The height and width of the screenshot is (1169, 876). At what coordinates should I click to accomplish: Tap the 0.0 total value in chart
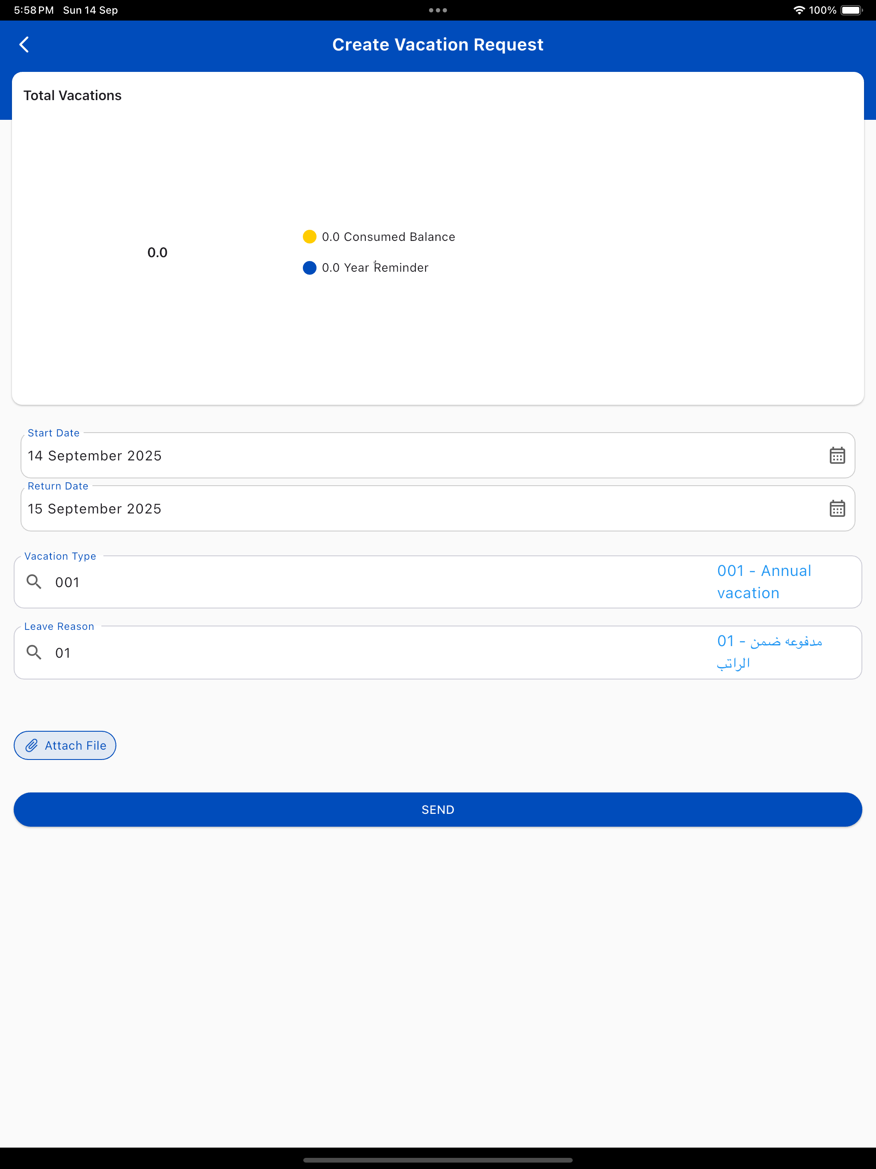157,252
